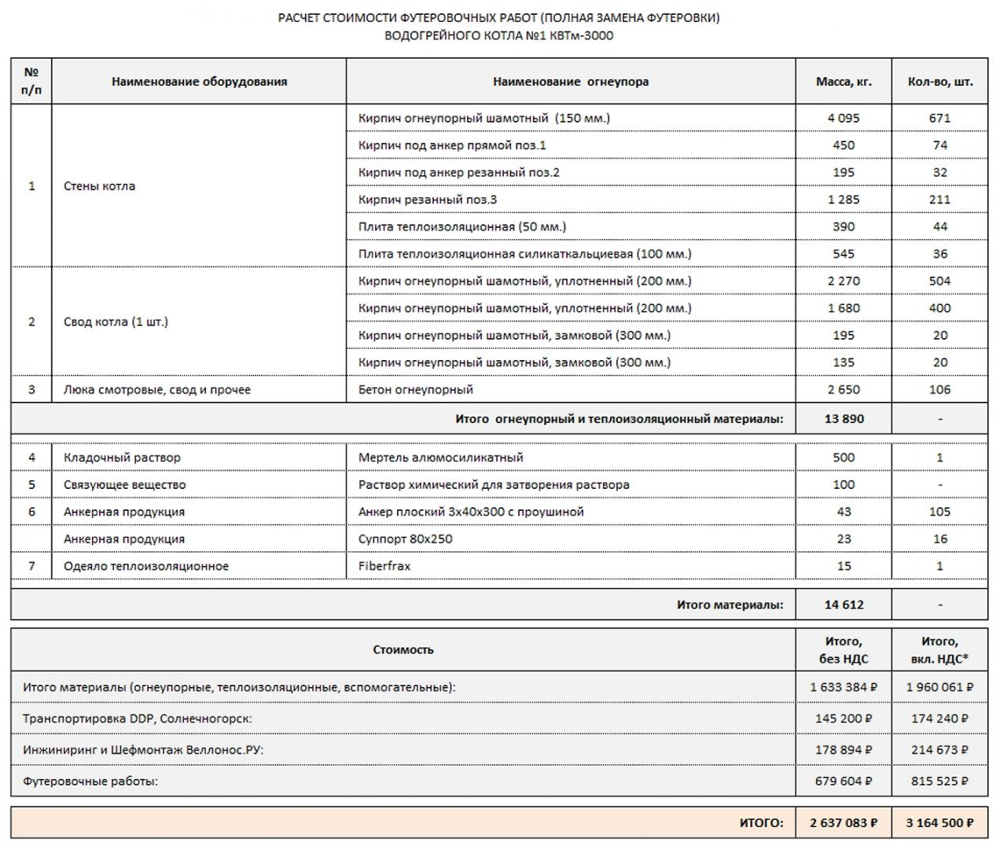Click the subtotal value 13 890

click(844, 419)
